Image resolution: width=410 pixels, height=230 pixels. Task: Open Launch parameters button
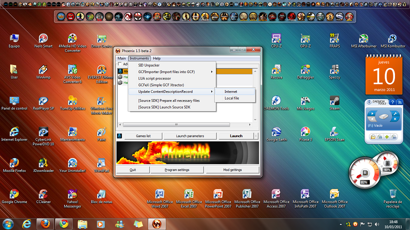[x=190, y=136]
